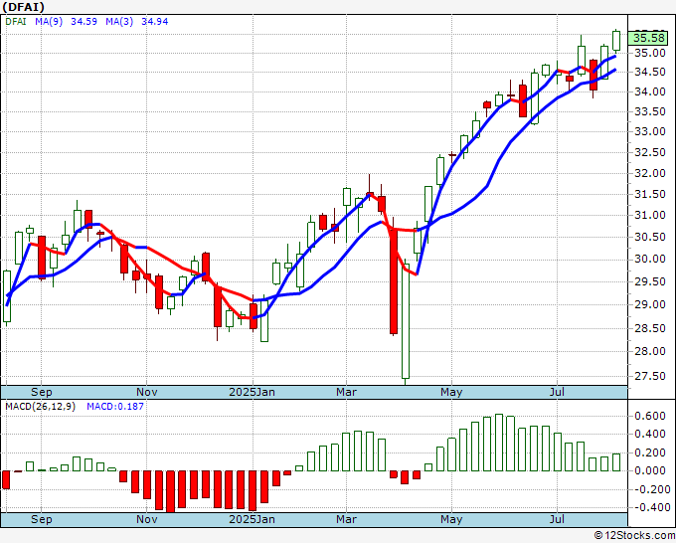Click the 0.000 MACD axis label

650,471
